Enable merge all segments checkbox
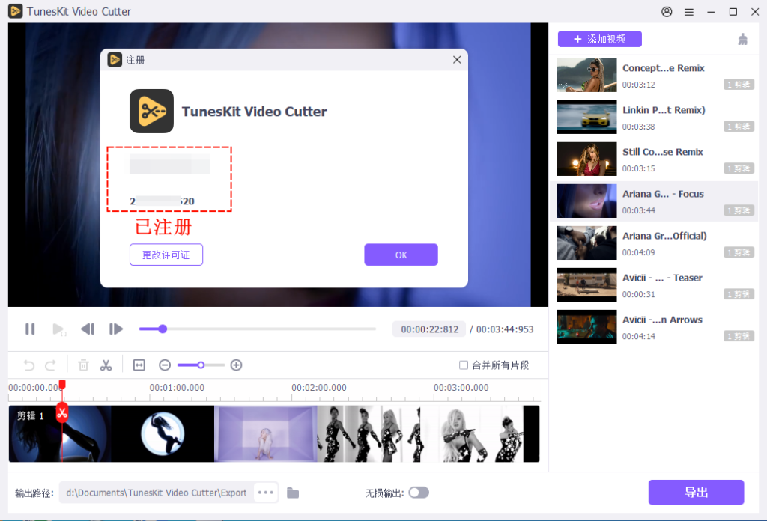Screen dimensions: 767x521 [x=463, y=365]
